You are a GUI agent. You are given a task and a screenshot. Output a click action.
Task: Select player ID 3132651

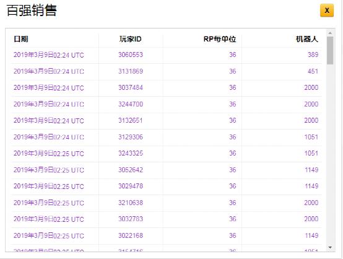click(131, 120)
